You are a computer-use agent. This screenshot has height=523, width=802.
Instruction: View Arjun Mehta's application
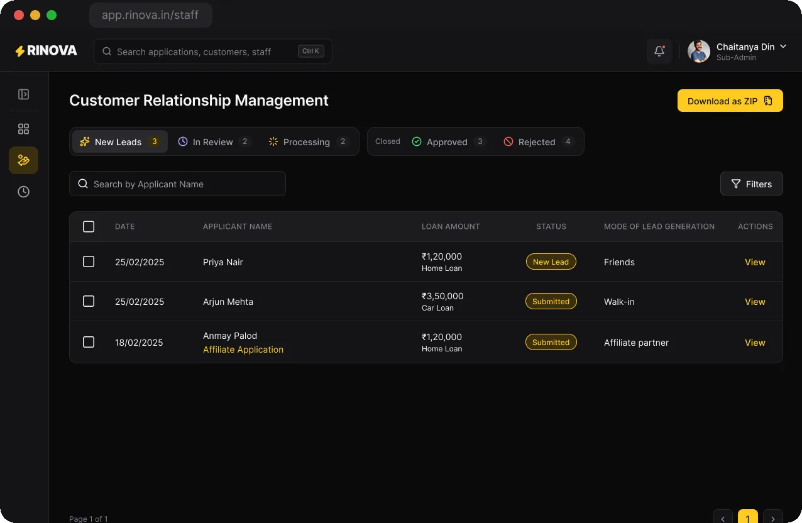tap(755, 302)
